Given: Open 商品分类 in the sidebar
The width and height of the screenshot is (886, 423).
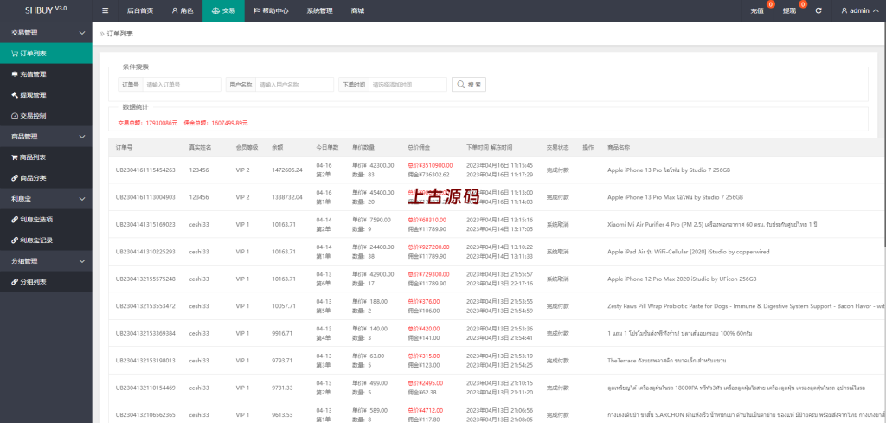Looking at the screenshot, I should click(x=46, y=178).
